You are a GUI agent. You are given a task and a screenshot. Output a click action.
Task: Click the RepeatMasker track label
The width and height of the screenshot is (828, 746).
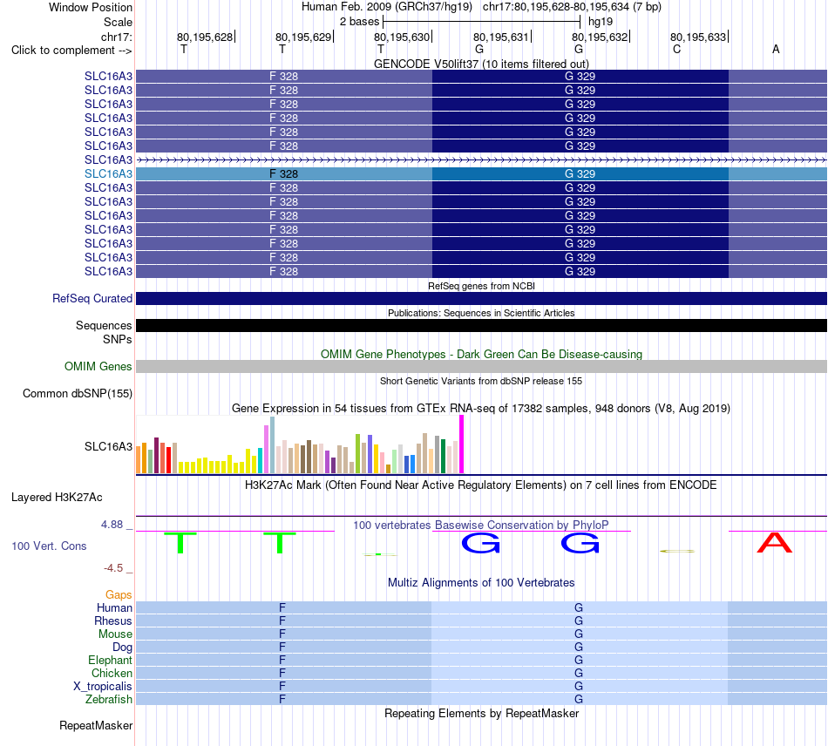96,726
